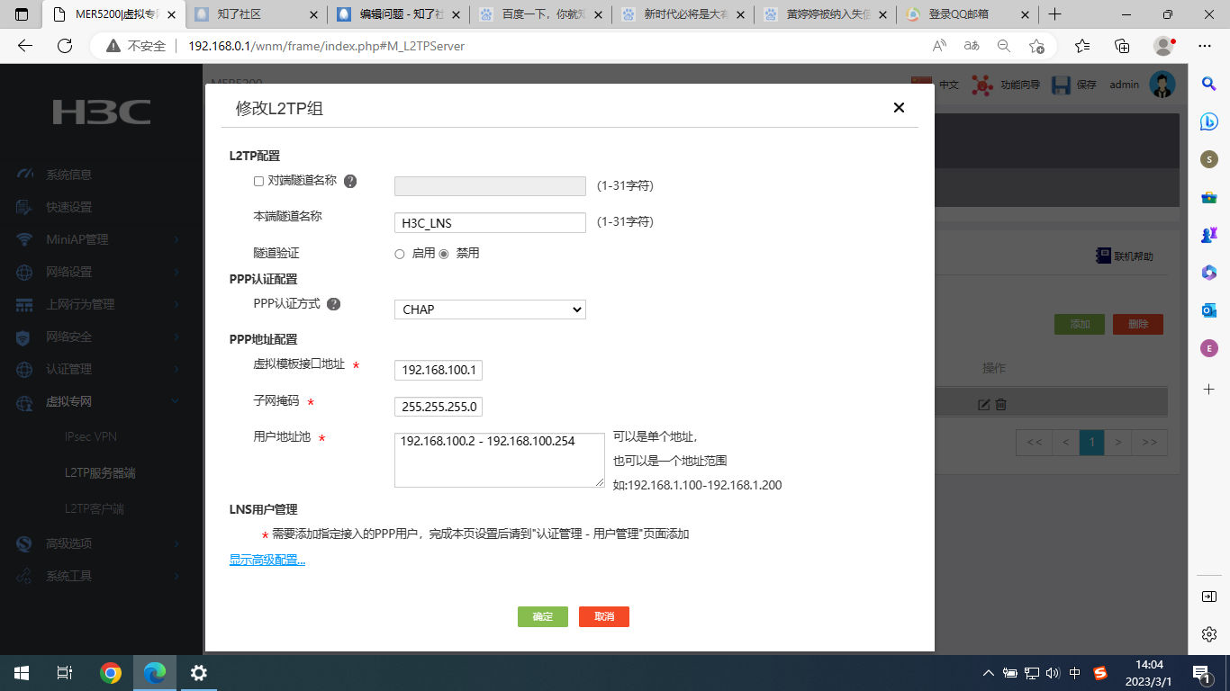Click the 本端隧道名称 field with H3C_LNS

coord(490,223)
